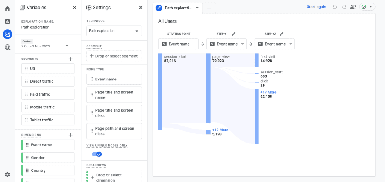385x182 pixels.
Task: Select the Path exploration tab
Action: click(177, 8)
